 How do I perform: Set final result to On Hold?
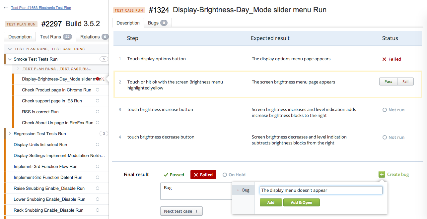pyautogui.click(x=234, y=175)
